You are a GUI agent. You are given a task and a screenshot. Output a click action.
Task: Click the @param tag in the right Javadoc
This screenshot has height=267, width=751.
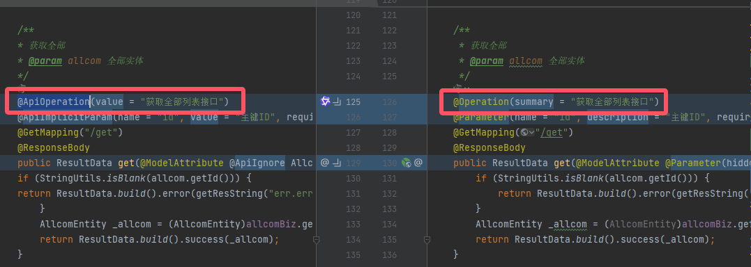(x=487, y=60)
